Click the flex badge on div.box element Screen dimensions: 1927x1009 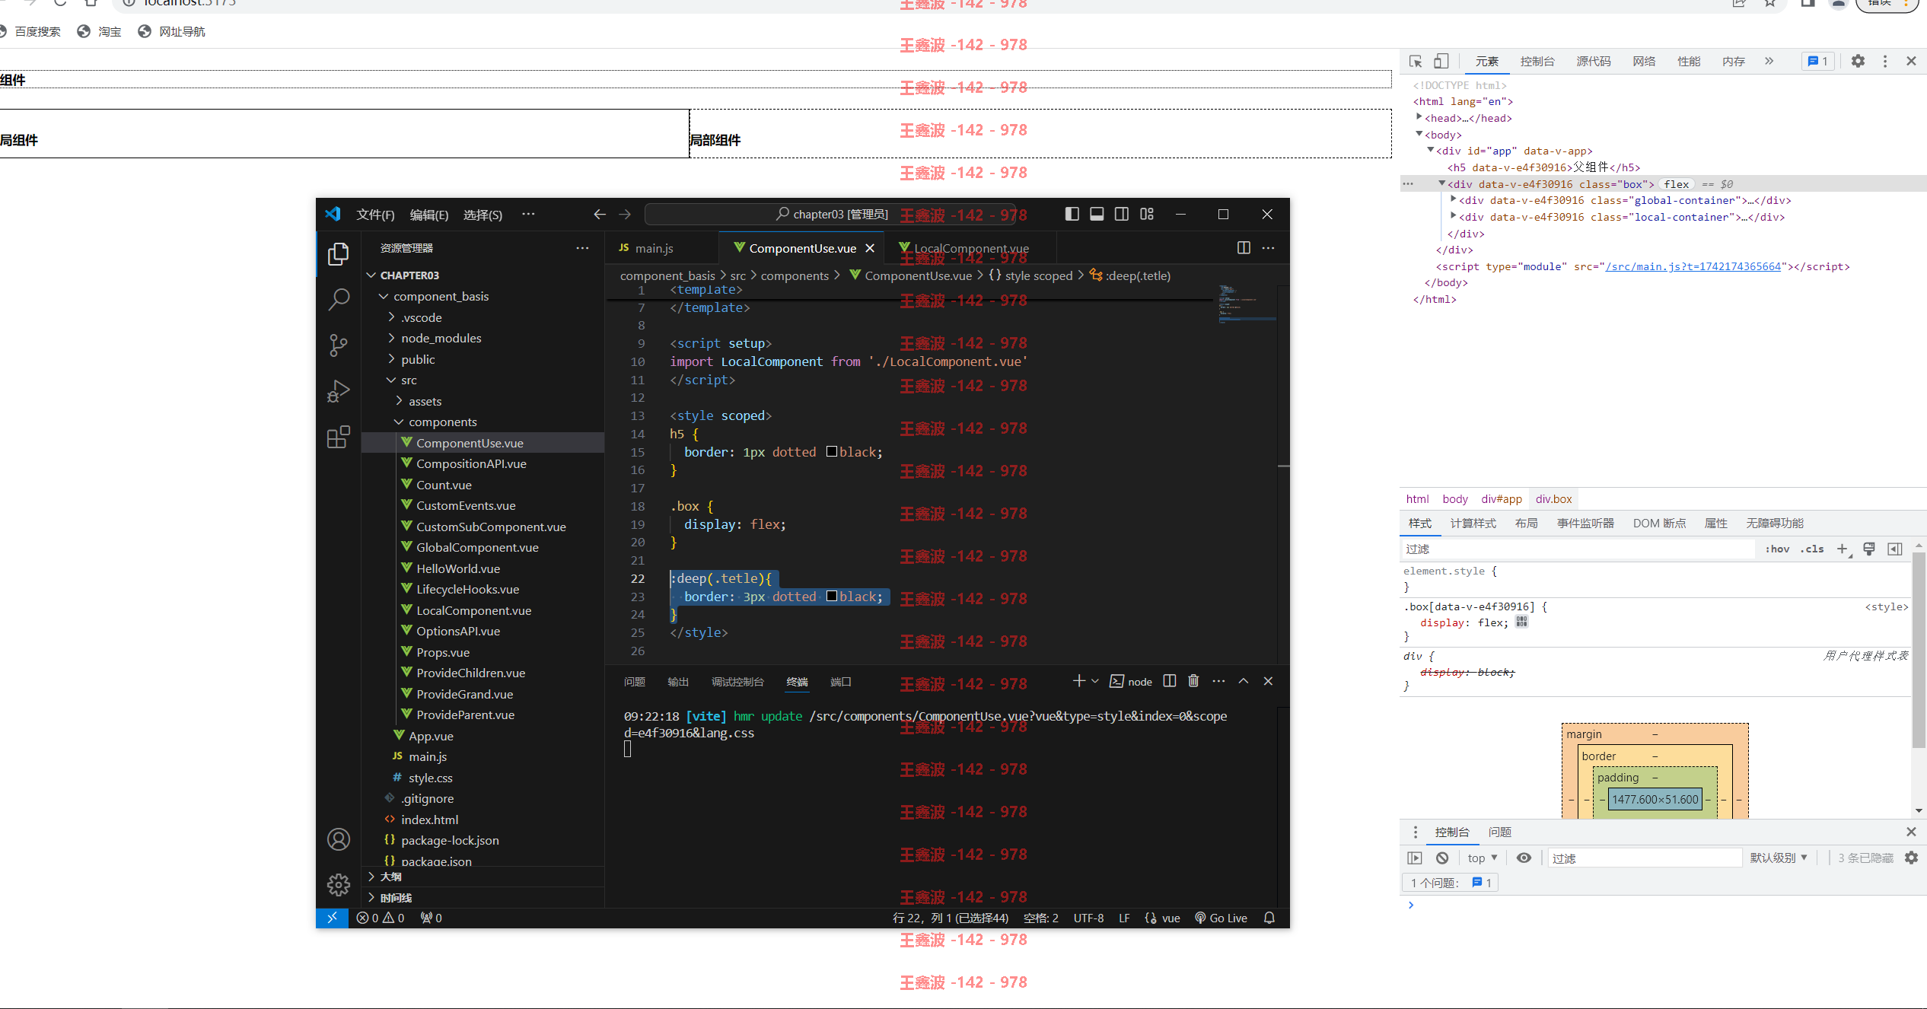coord(1676,184)
